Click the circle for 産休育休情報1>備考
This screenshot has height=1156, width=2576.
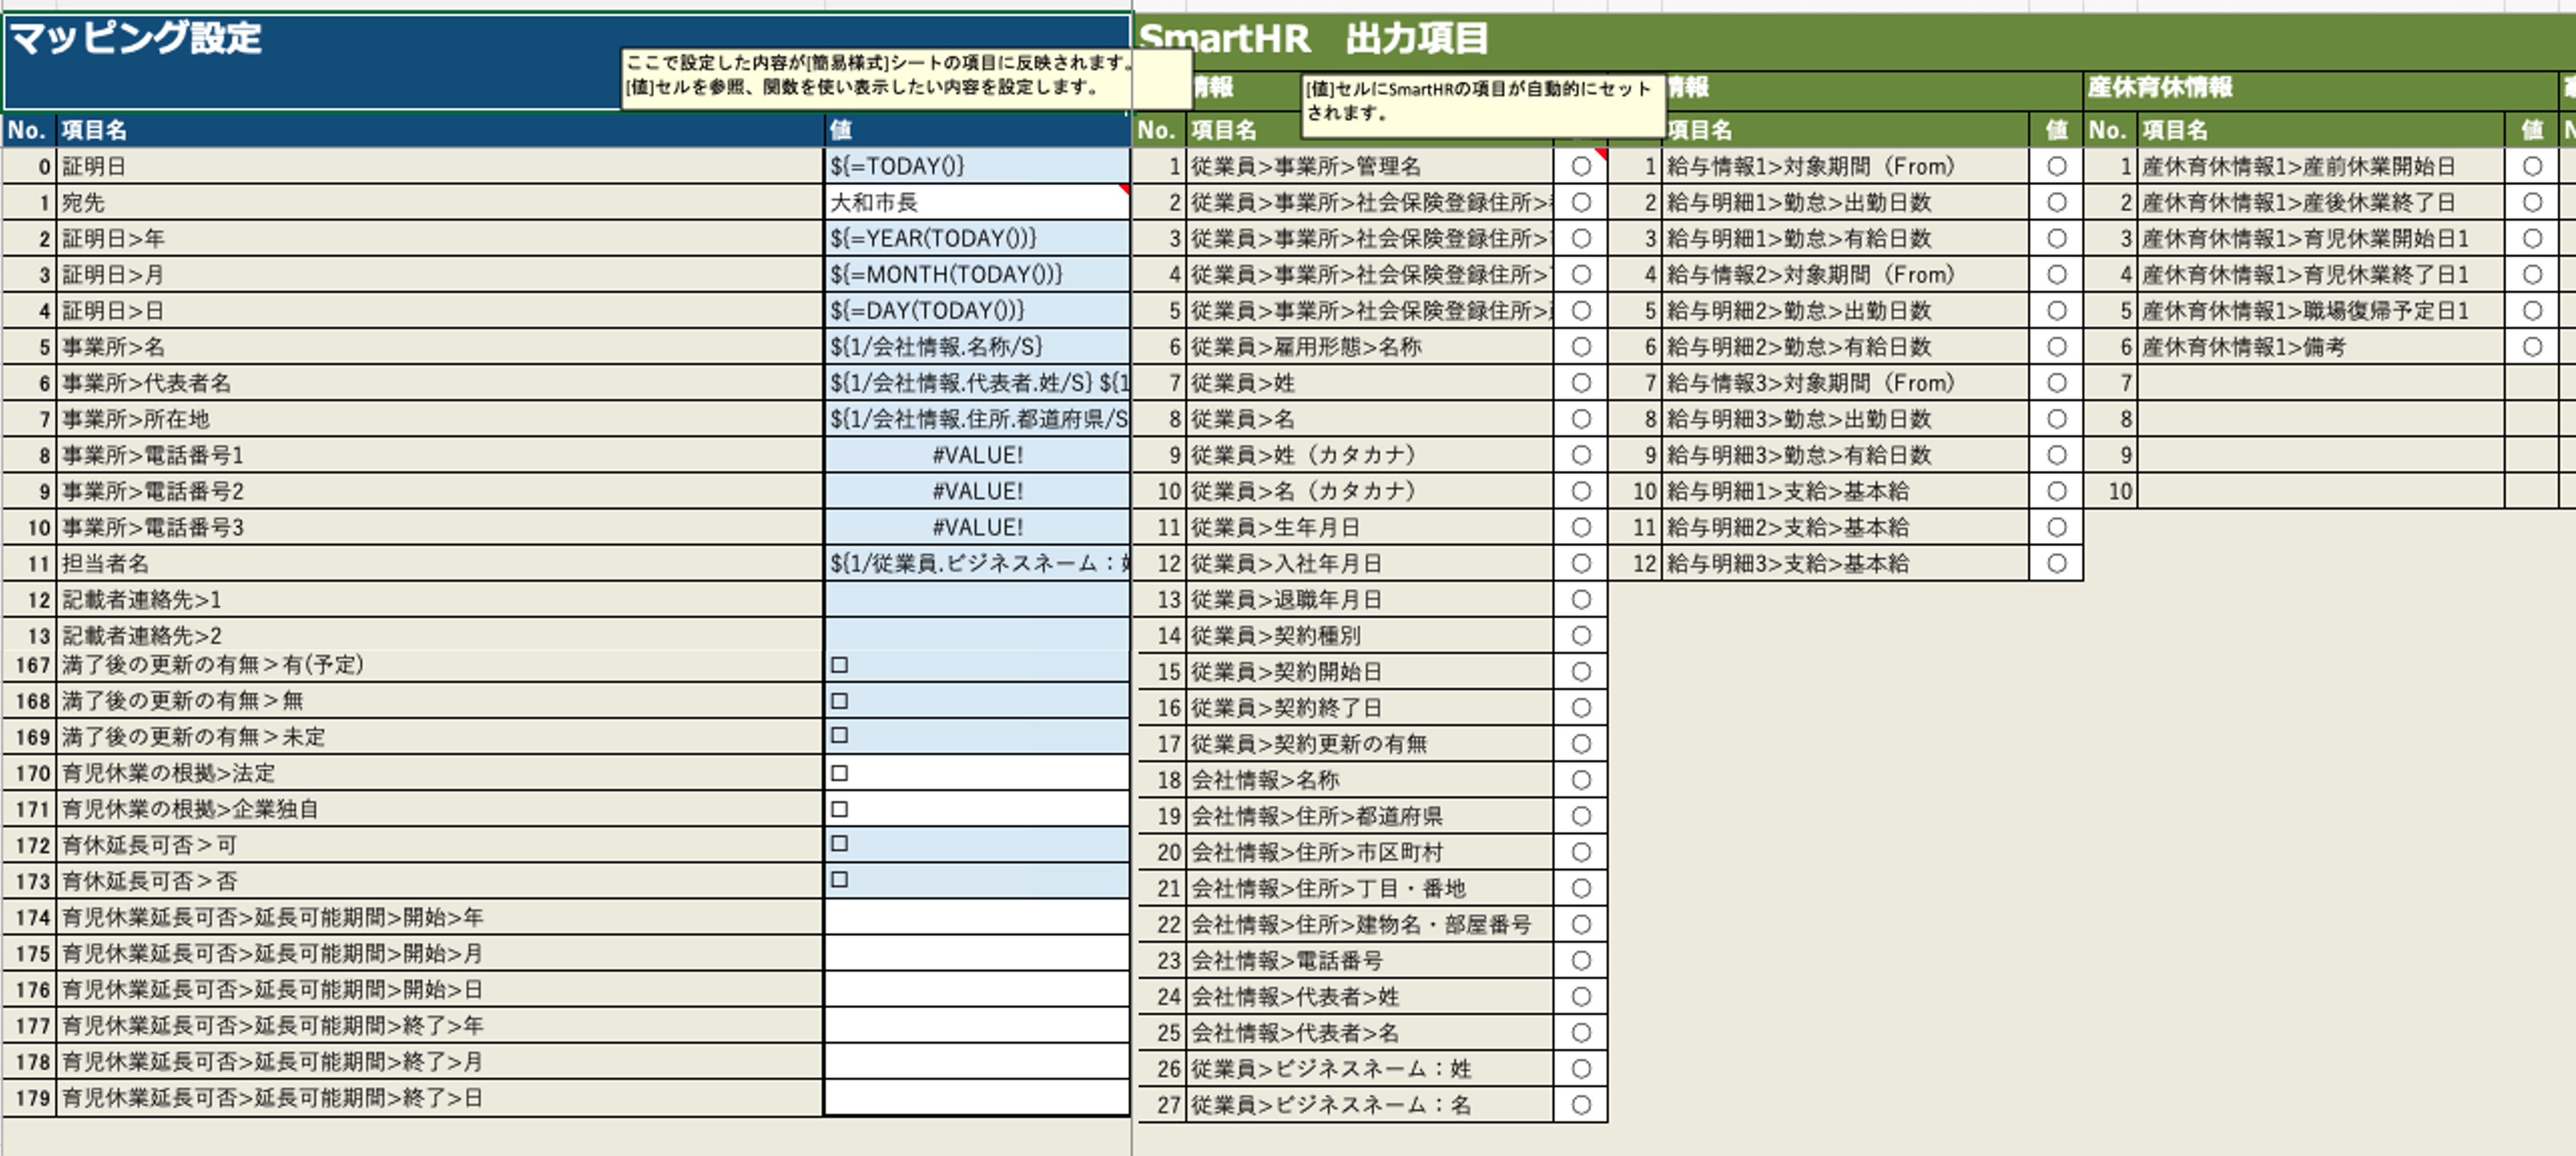coord(2532,346)
